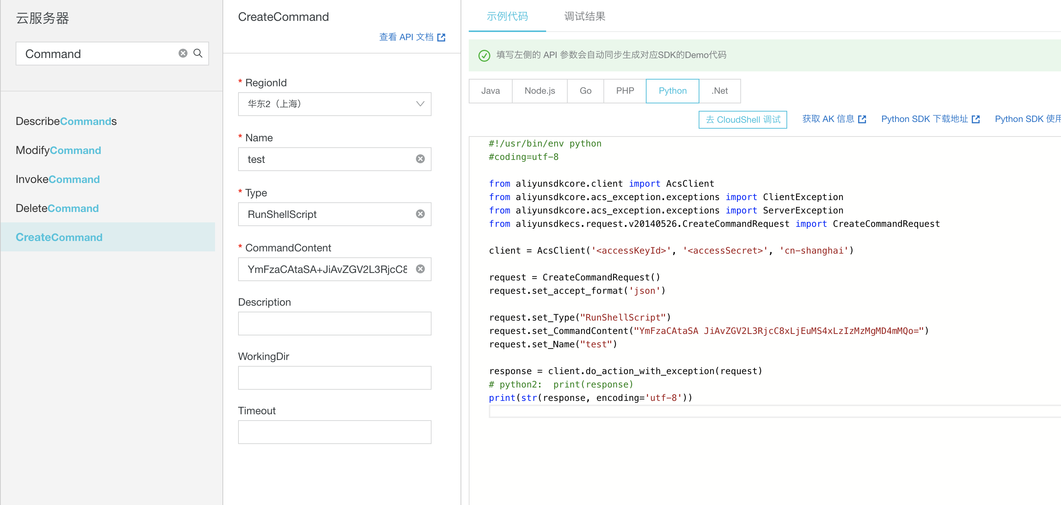Select the .Net language tab
The height and width of the screenshot is (505, 1061).
click(x=719, y=91)
